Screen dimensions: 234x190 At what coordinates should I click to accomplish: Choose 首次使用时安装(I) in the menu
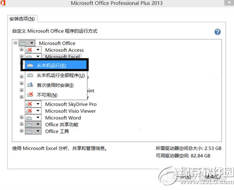pyautogui.click(x=56, y=85)
